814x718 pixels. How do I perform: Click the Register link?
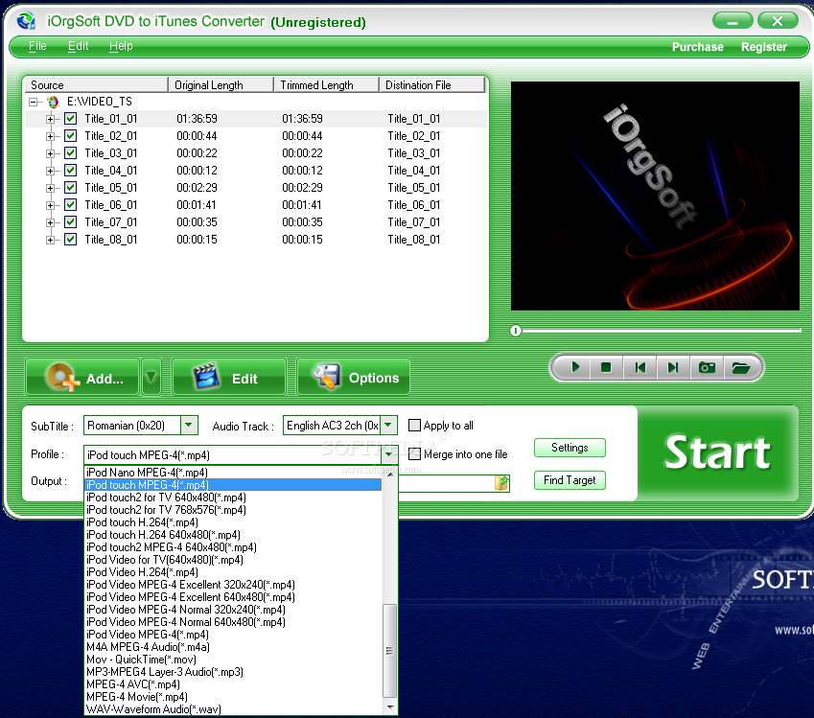click(763, 47)
